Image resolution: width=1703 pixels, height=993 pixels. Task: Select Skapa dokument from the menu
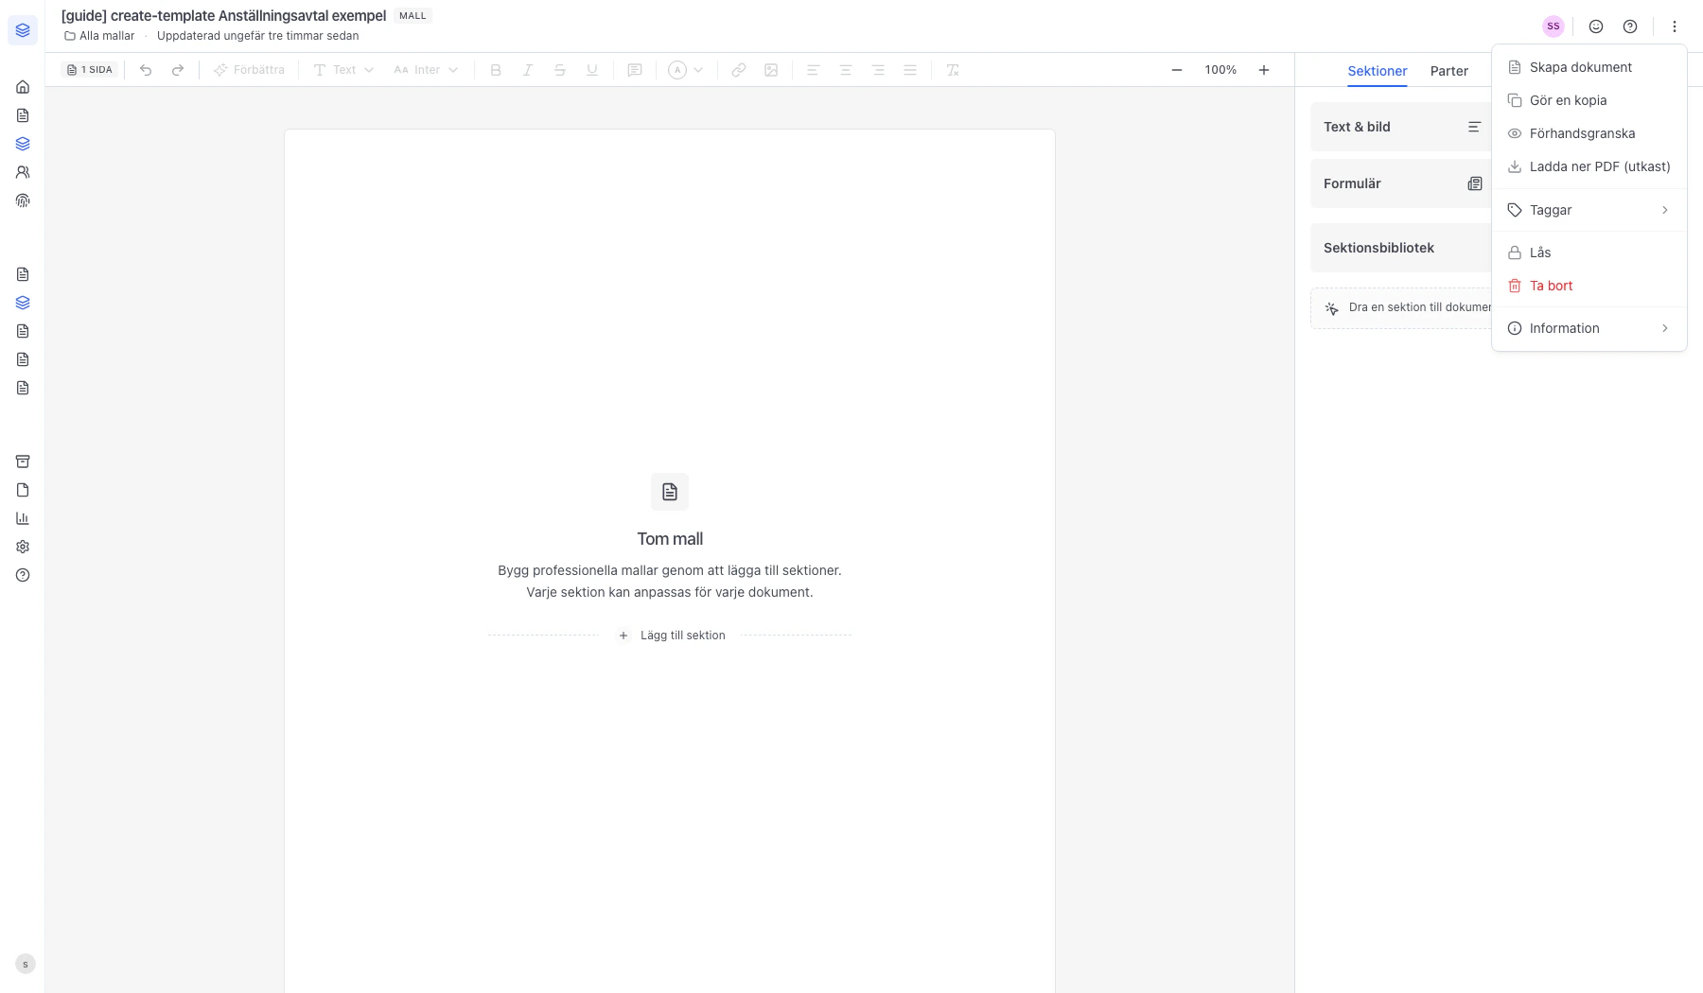tap(1589, 67)
